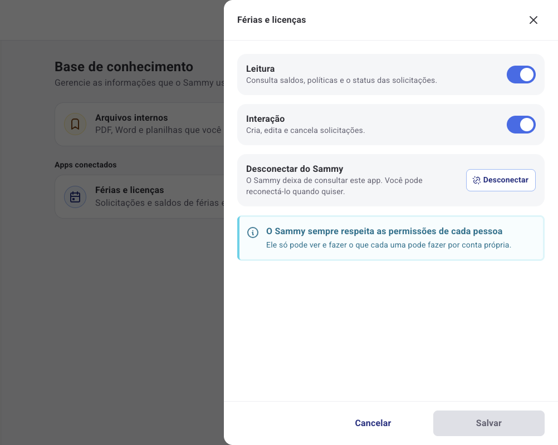The width and height of the screenshot is (558, 445).
Task: Click 'Ele só pode ver e fazer' text
Action: [389, 245]
